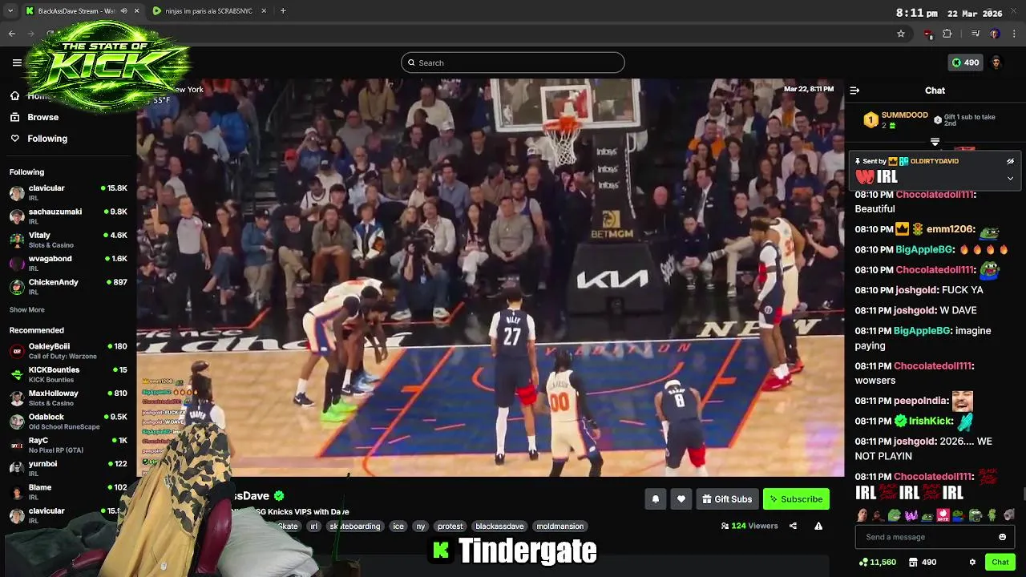Expand Following list with Show more
This screenshot has height=577, width=1026.
[27, 310]
